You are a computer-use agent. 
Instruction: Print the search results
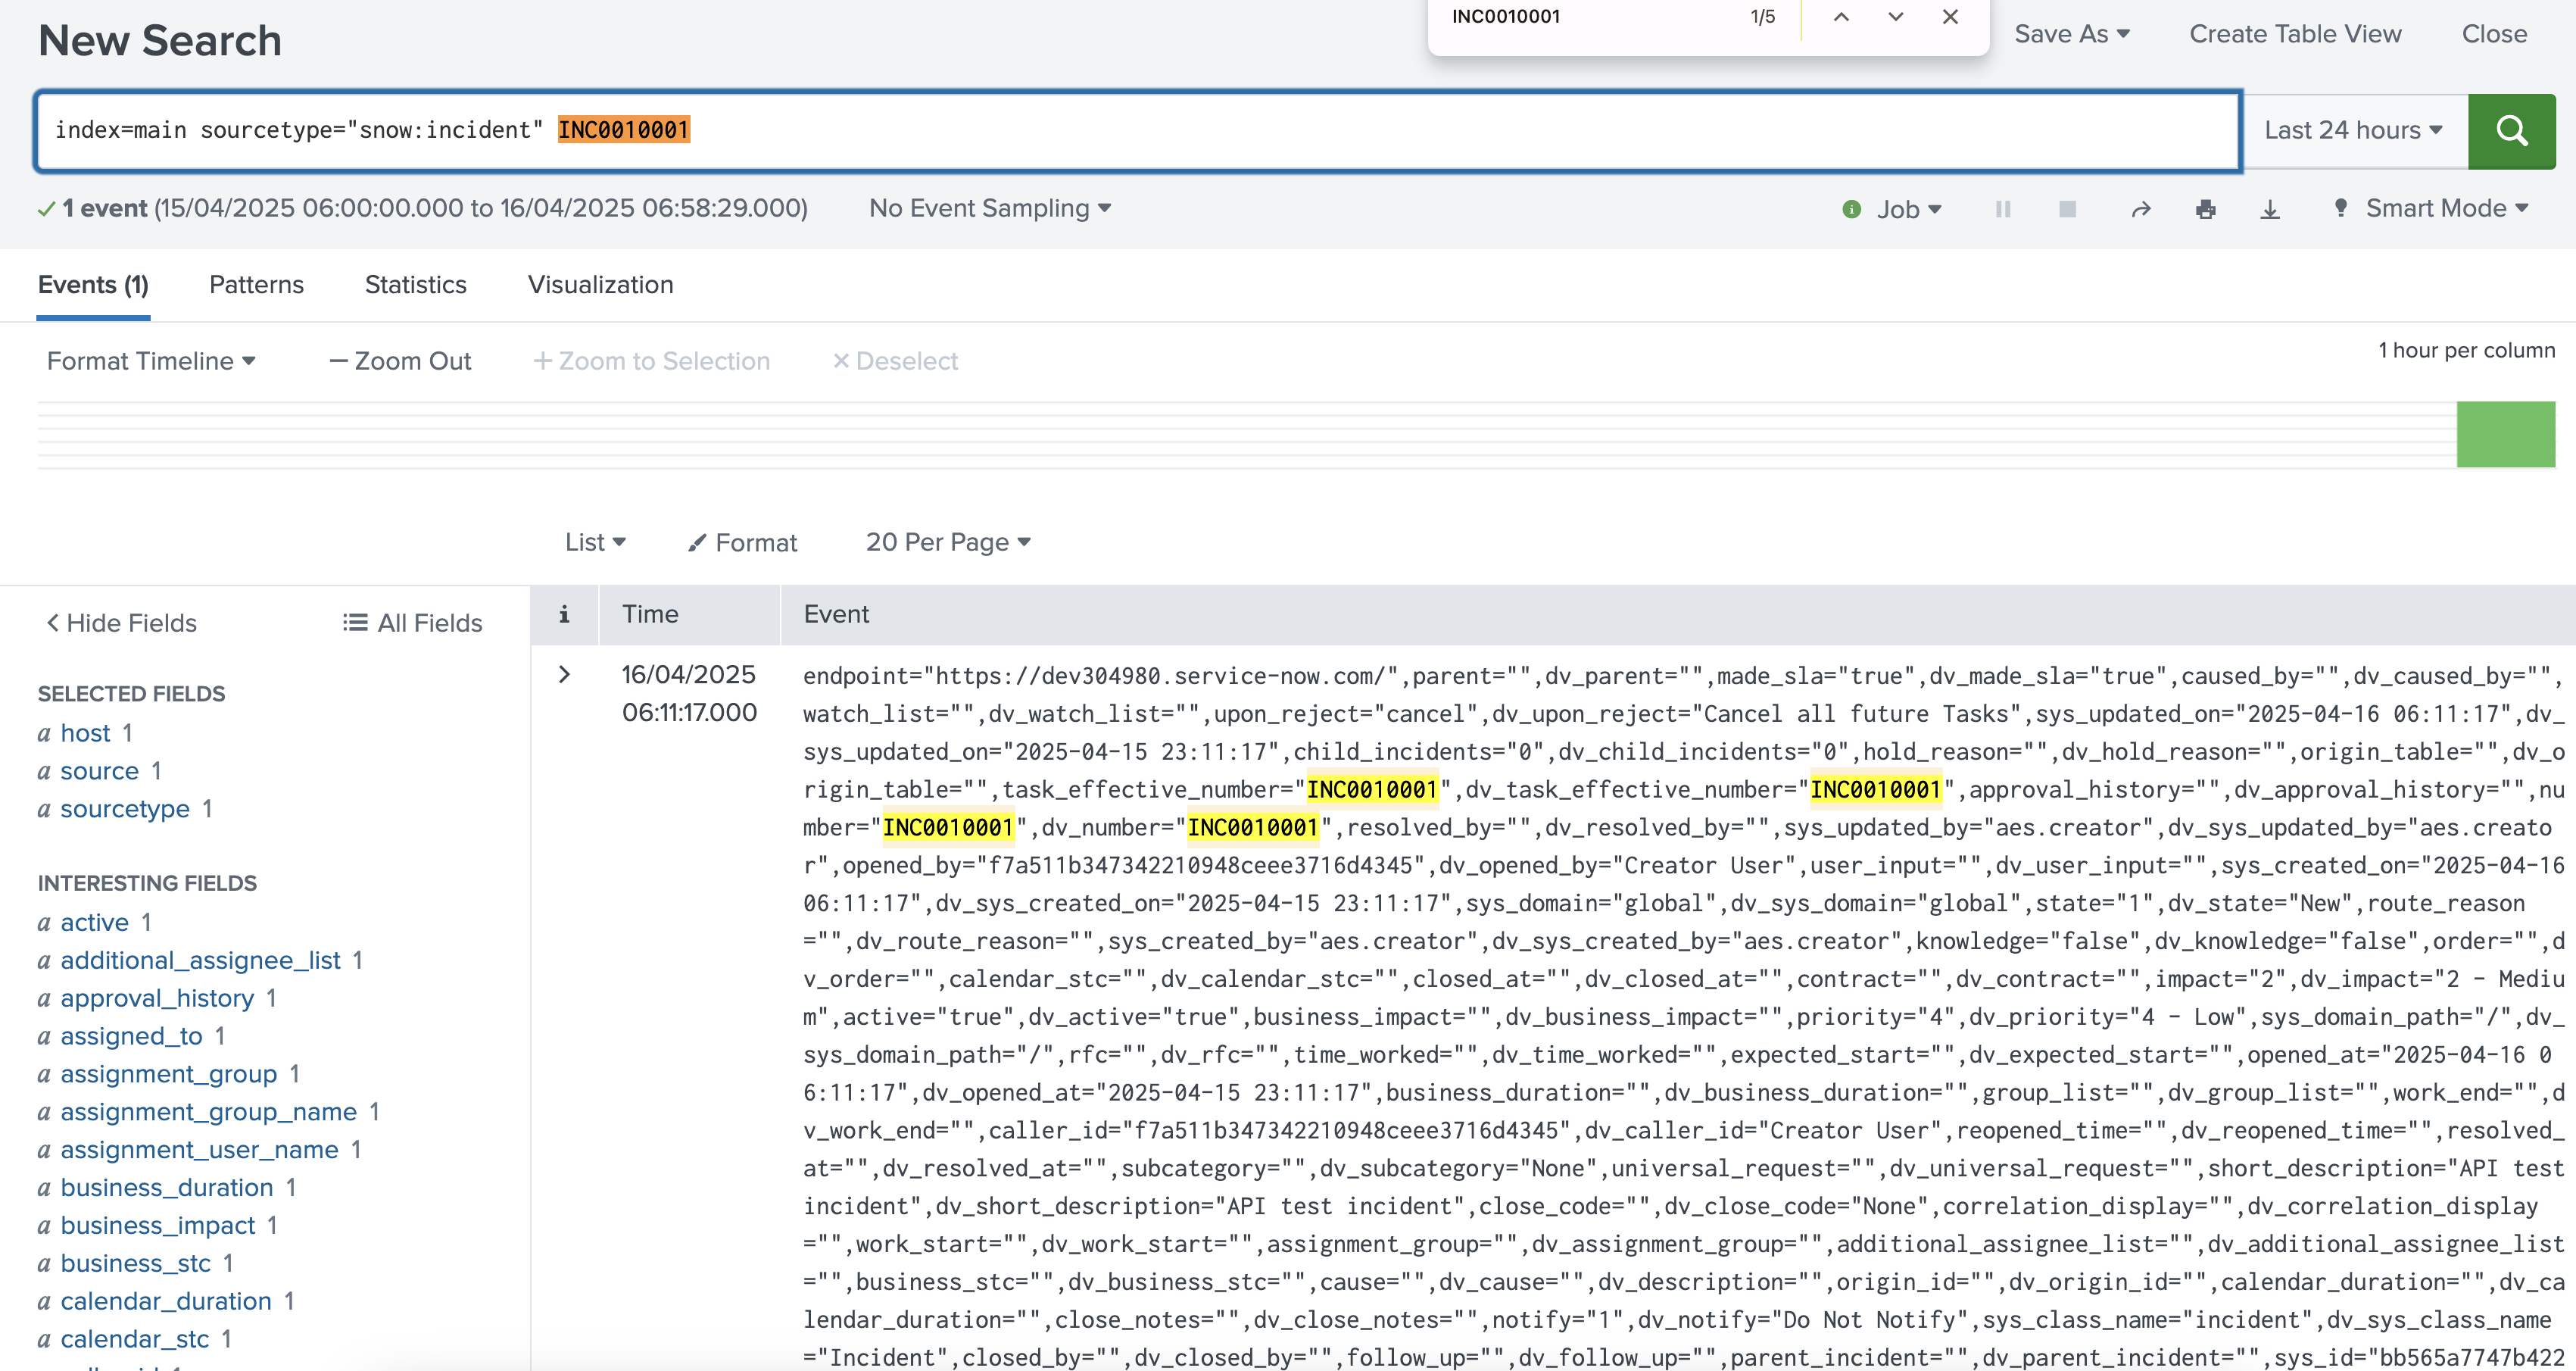coord(2206,209)
